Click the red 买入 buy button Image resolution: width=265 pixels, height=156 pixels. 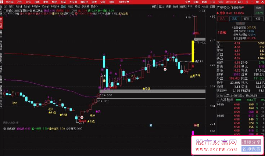click(x=223, y=19)
